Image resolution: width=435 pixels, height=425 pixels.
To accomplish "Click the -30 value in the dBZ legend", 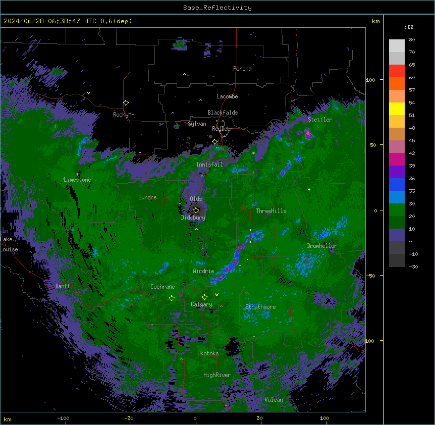I will 413,267.
